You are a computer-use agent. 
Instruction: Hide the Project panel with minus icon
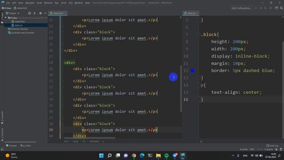click(45, 13)
